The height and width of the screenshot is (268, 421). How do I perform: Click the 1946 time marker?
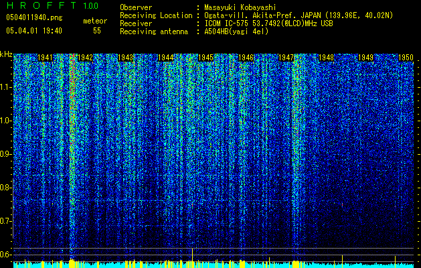point(246,58)
